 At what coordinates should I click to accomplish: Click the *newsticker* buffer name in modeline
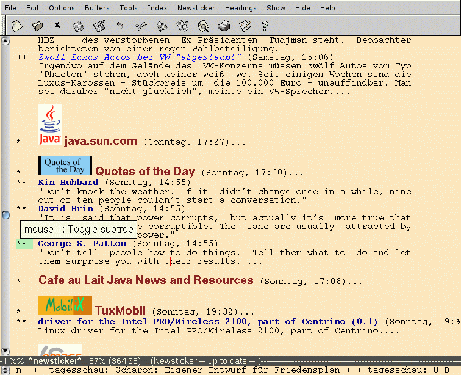point(55,361)
